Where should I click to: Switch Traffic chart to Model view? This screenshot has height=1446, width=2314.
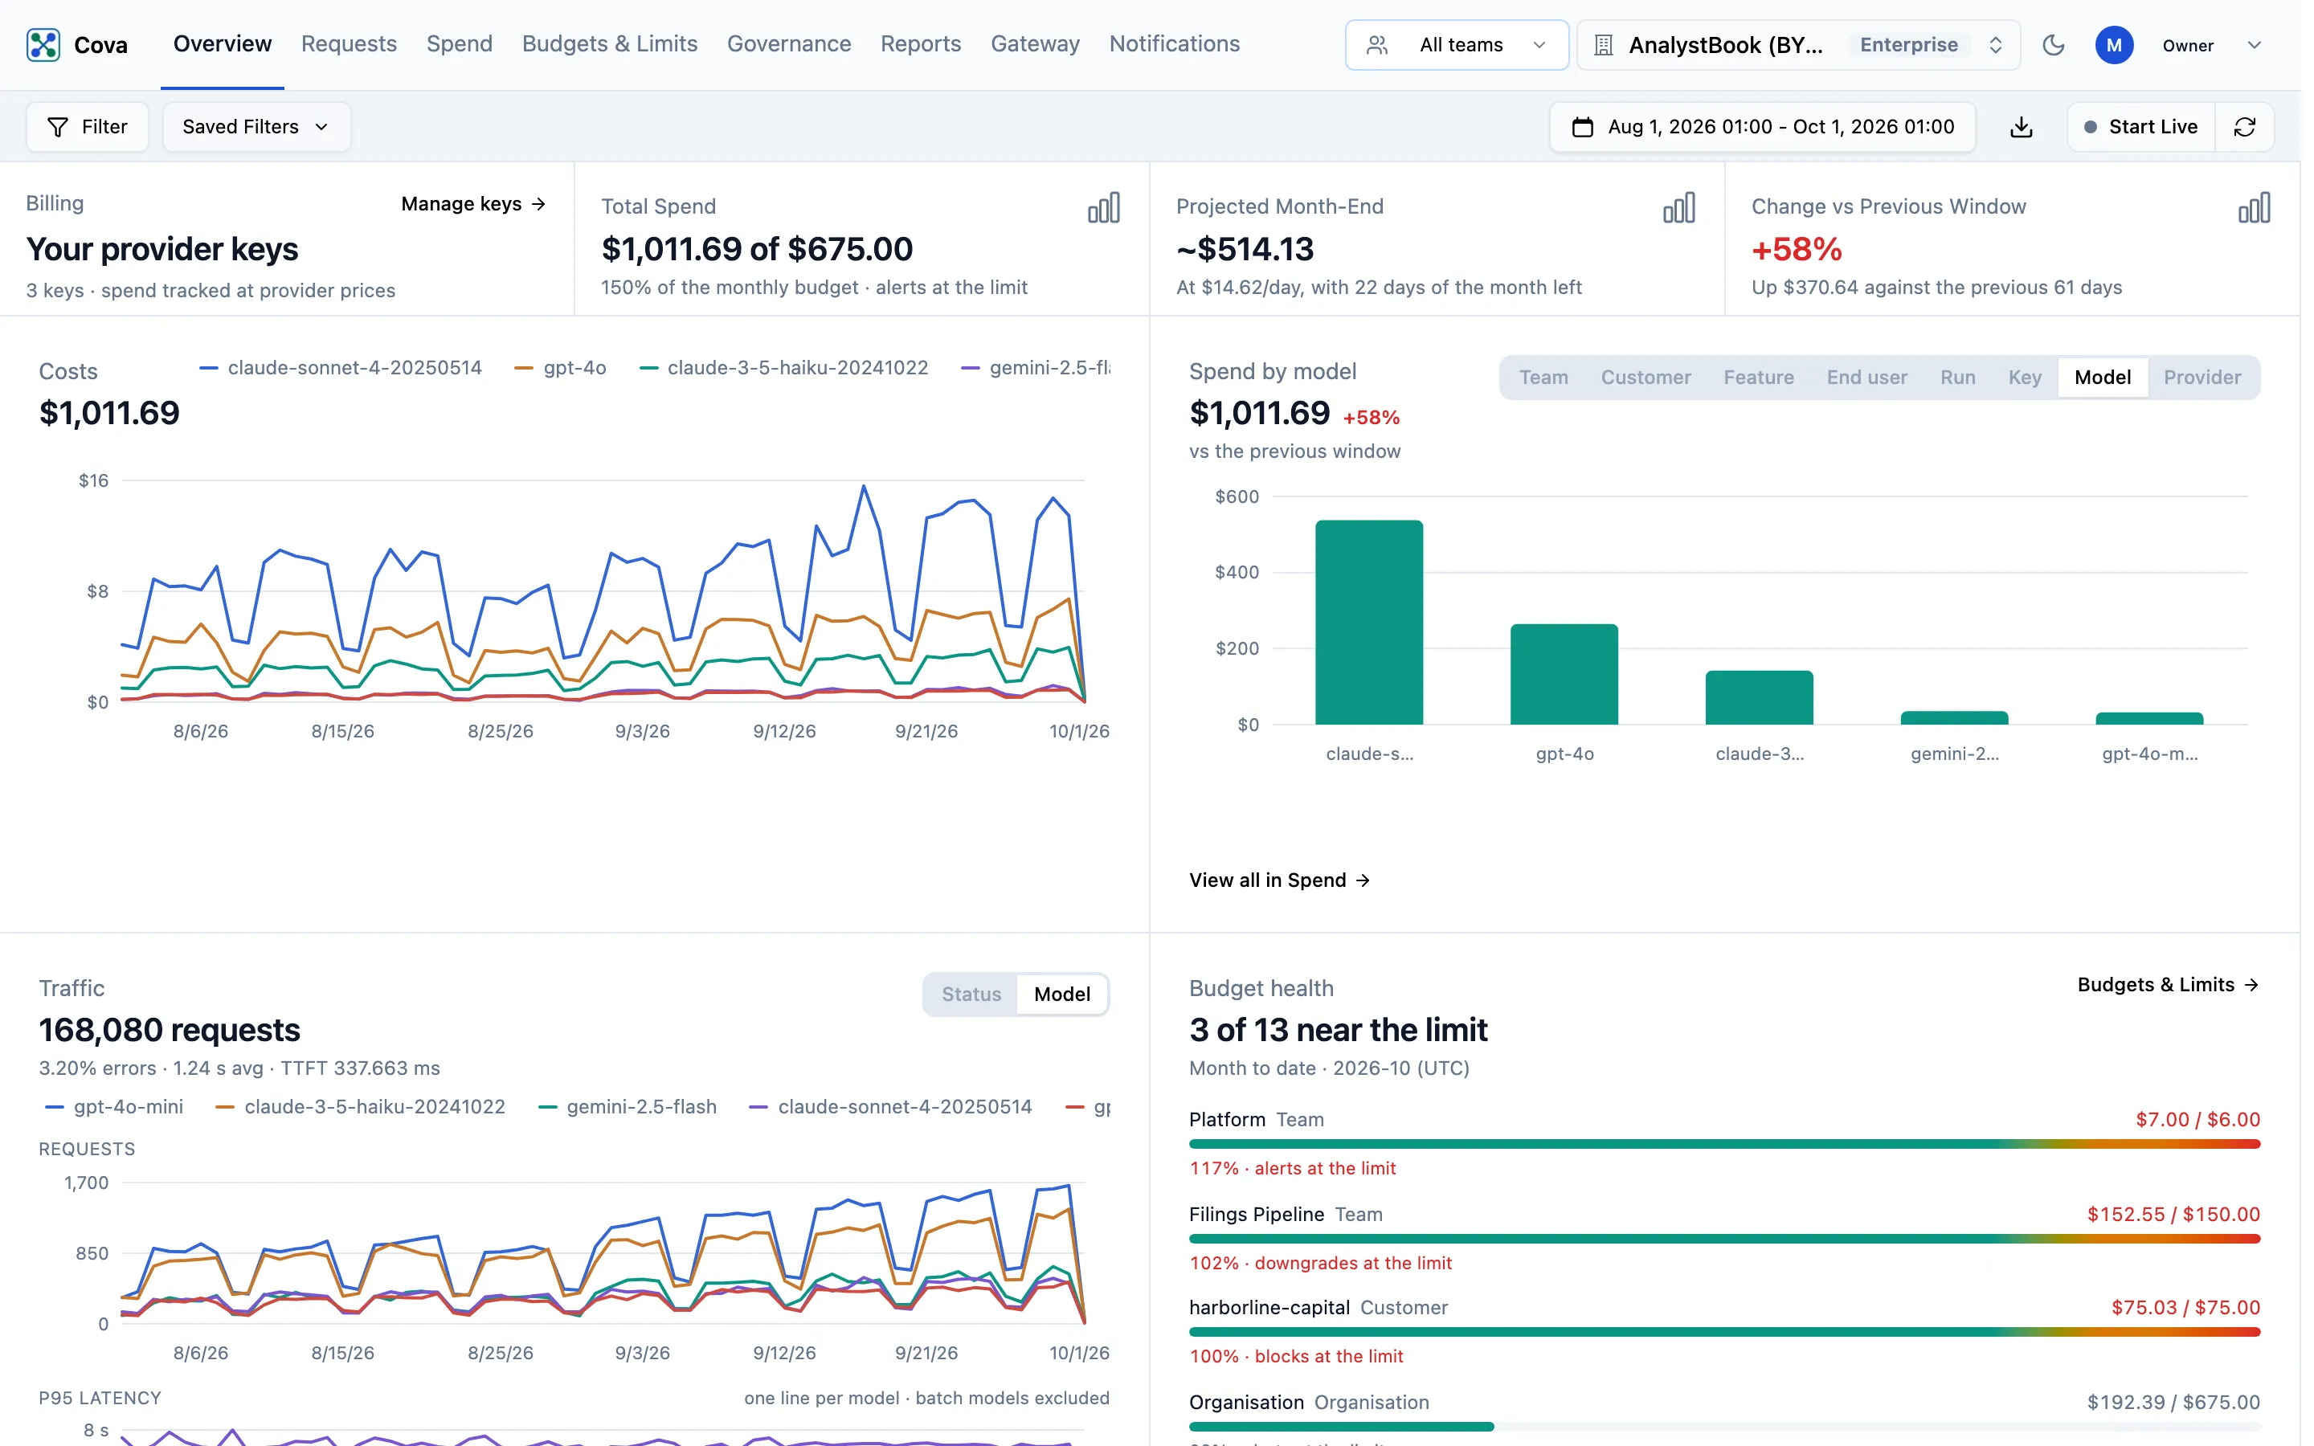coord(1062,995)
